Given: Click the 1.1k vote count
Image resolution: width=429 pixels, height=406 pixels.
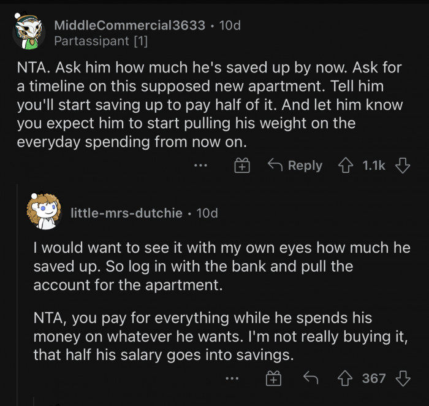Looking at the screenshot, I should (x=374, y=165).
